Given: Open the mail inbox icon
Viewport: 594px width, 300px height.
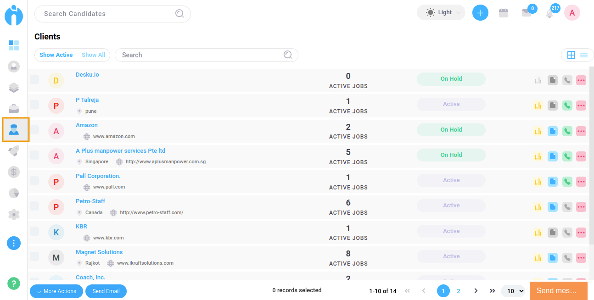Looking at the screenshot, I should pyautogui.click(x=527, y=13).
